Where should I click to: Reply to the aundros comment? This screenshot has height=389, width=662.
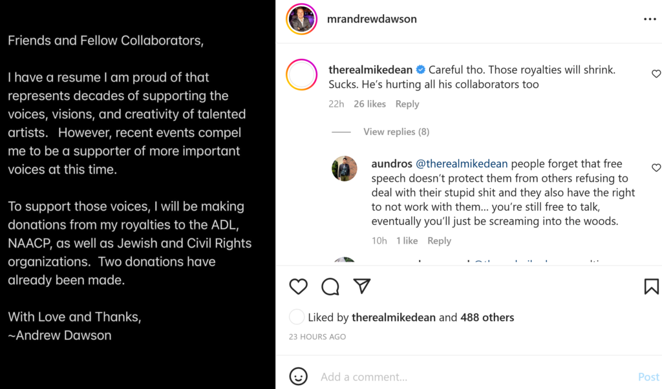point(439,241)
